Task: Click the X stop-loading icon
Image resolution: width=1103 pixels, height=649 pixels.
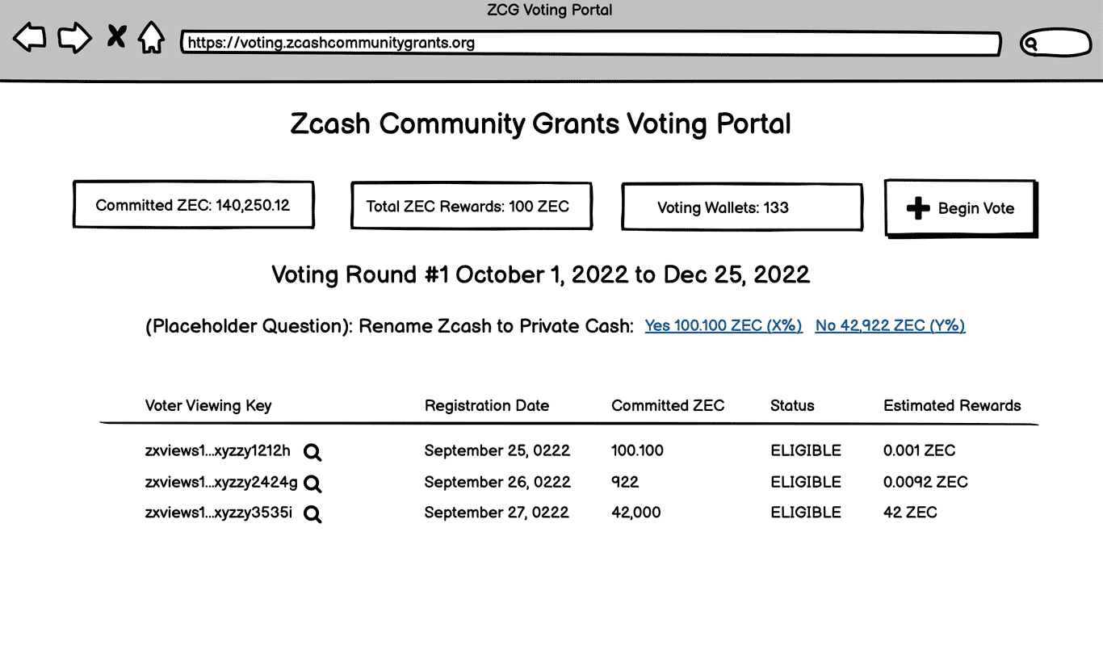Action: click(x=116, y=36)
